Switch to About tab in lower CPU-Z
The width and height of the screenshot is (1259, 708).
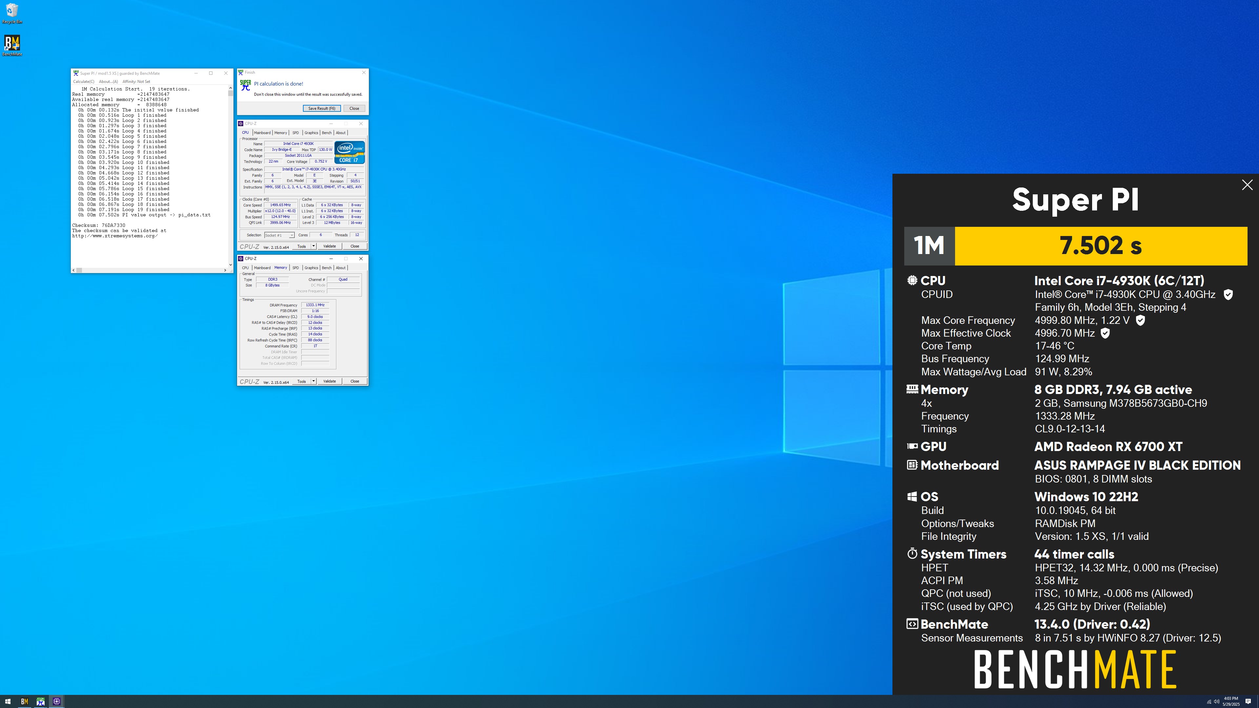coord(341,268)
